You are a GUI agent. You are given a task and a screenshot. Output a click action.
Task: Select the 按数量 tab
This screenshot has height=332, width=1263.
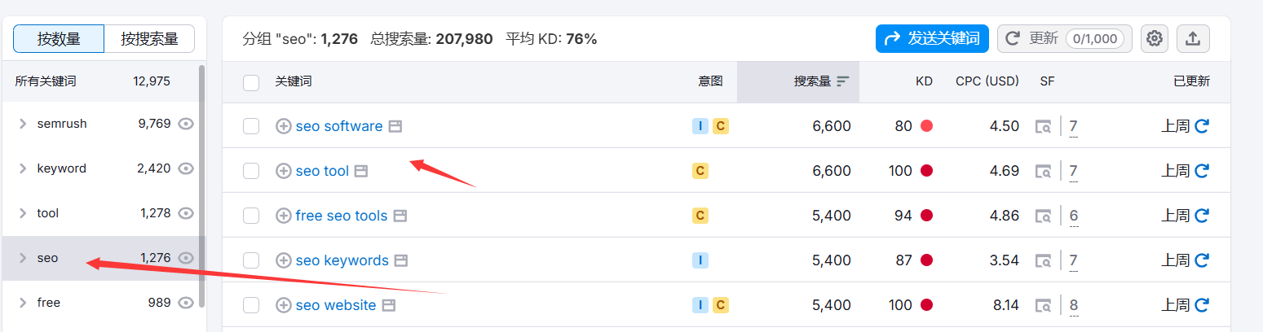pos(59,38)
